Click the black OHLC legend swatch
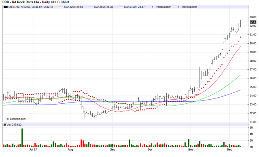Viewport: 259px width, 157px height. [6, 7]
